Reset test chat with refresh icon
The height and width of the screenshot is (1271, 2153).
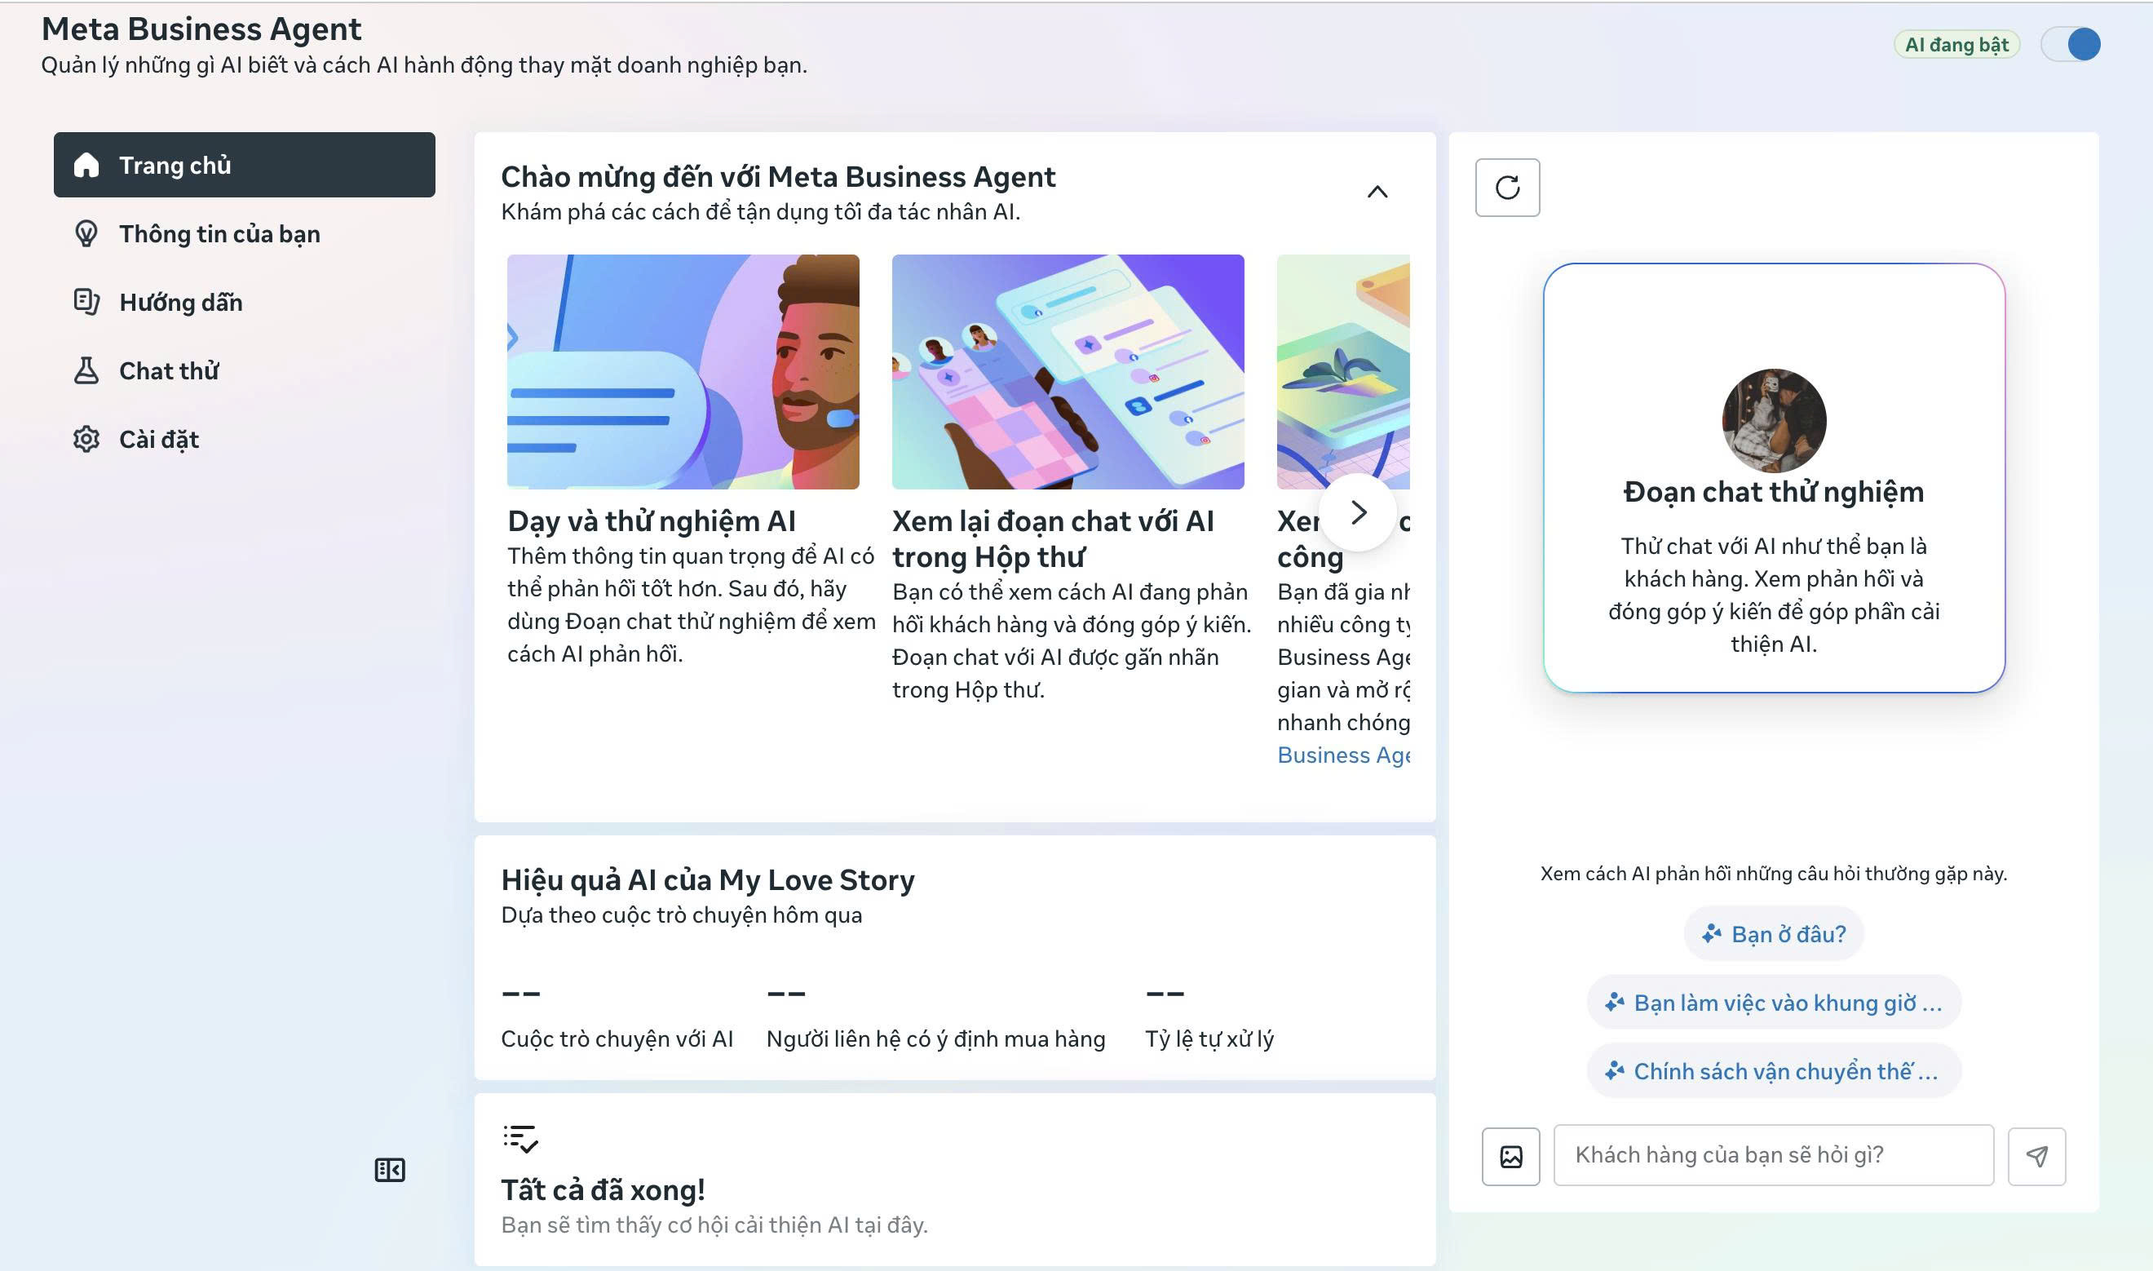click(x=1508, y=188)
